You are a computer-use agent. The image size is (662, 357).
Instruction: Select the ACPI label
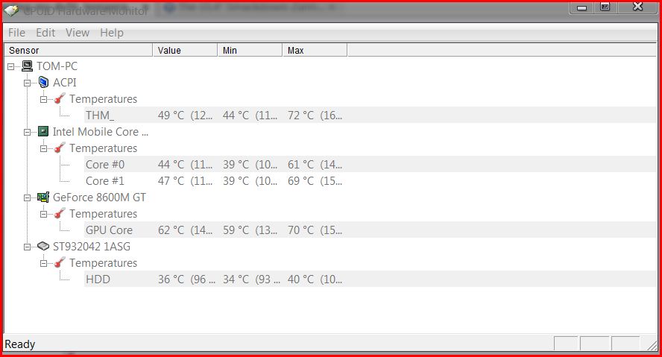tap(65, 82)
